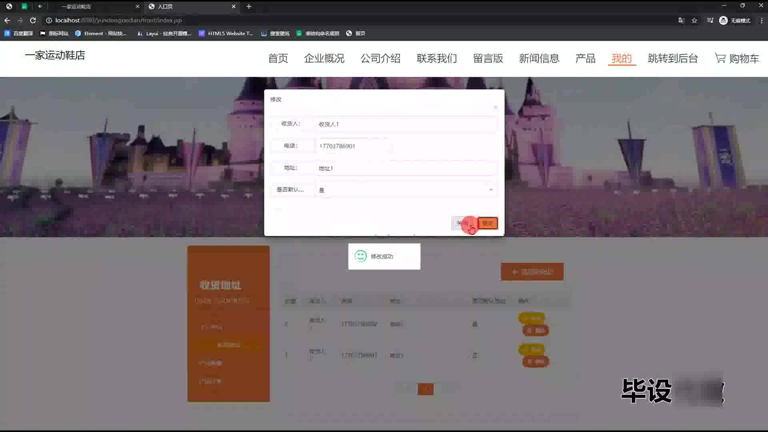Click the 添加新地址 button
The height and width of the screenshot is (432, 768).
pos(532,272)
